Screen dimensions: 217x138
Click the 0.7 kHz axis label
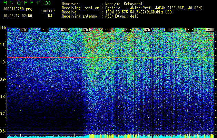click(x=3, y=114)
